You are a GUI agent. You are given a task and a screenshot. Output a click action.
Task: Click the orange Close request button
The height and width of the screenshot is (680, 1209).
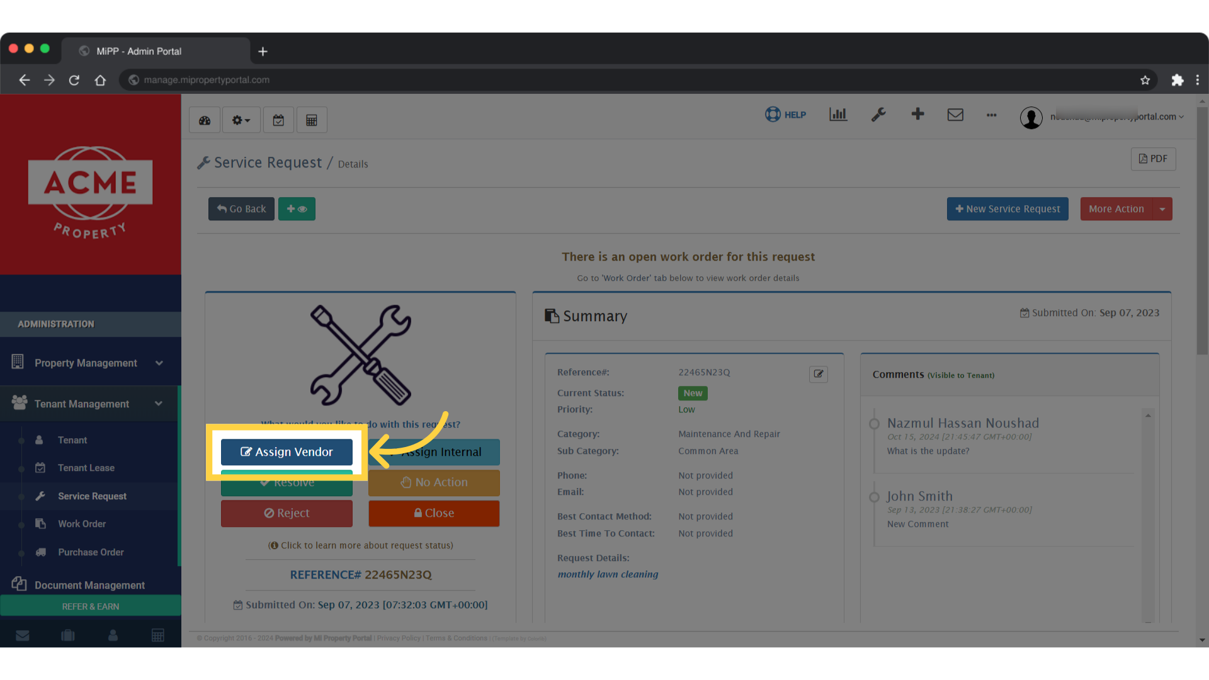(434, 513)
